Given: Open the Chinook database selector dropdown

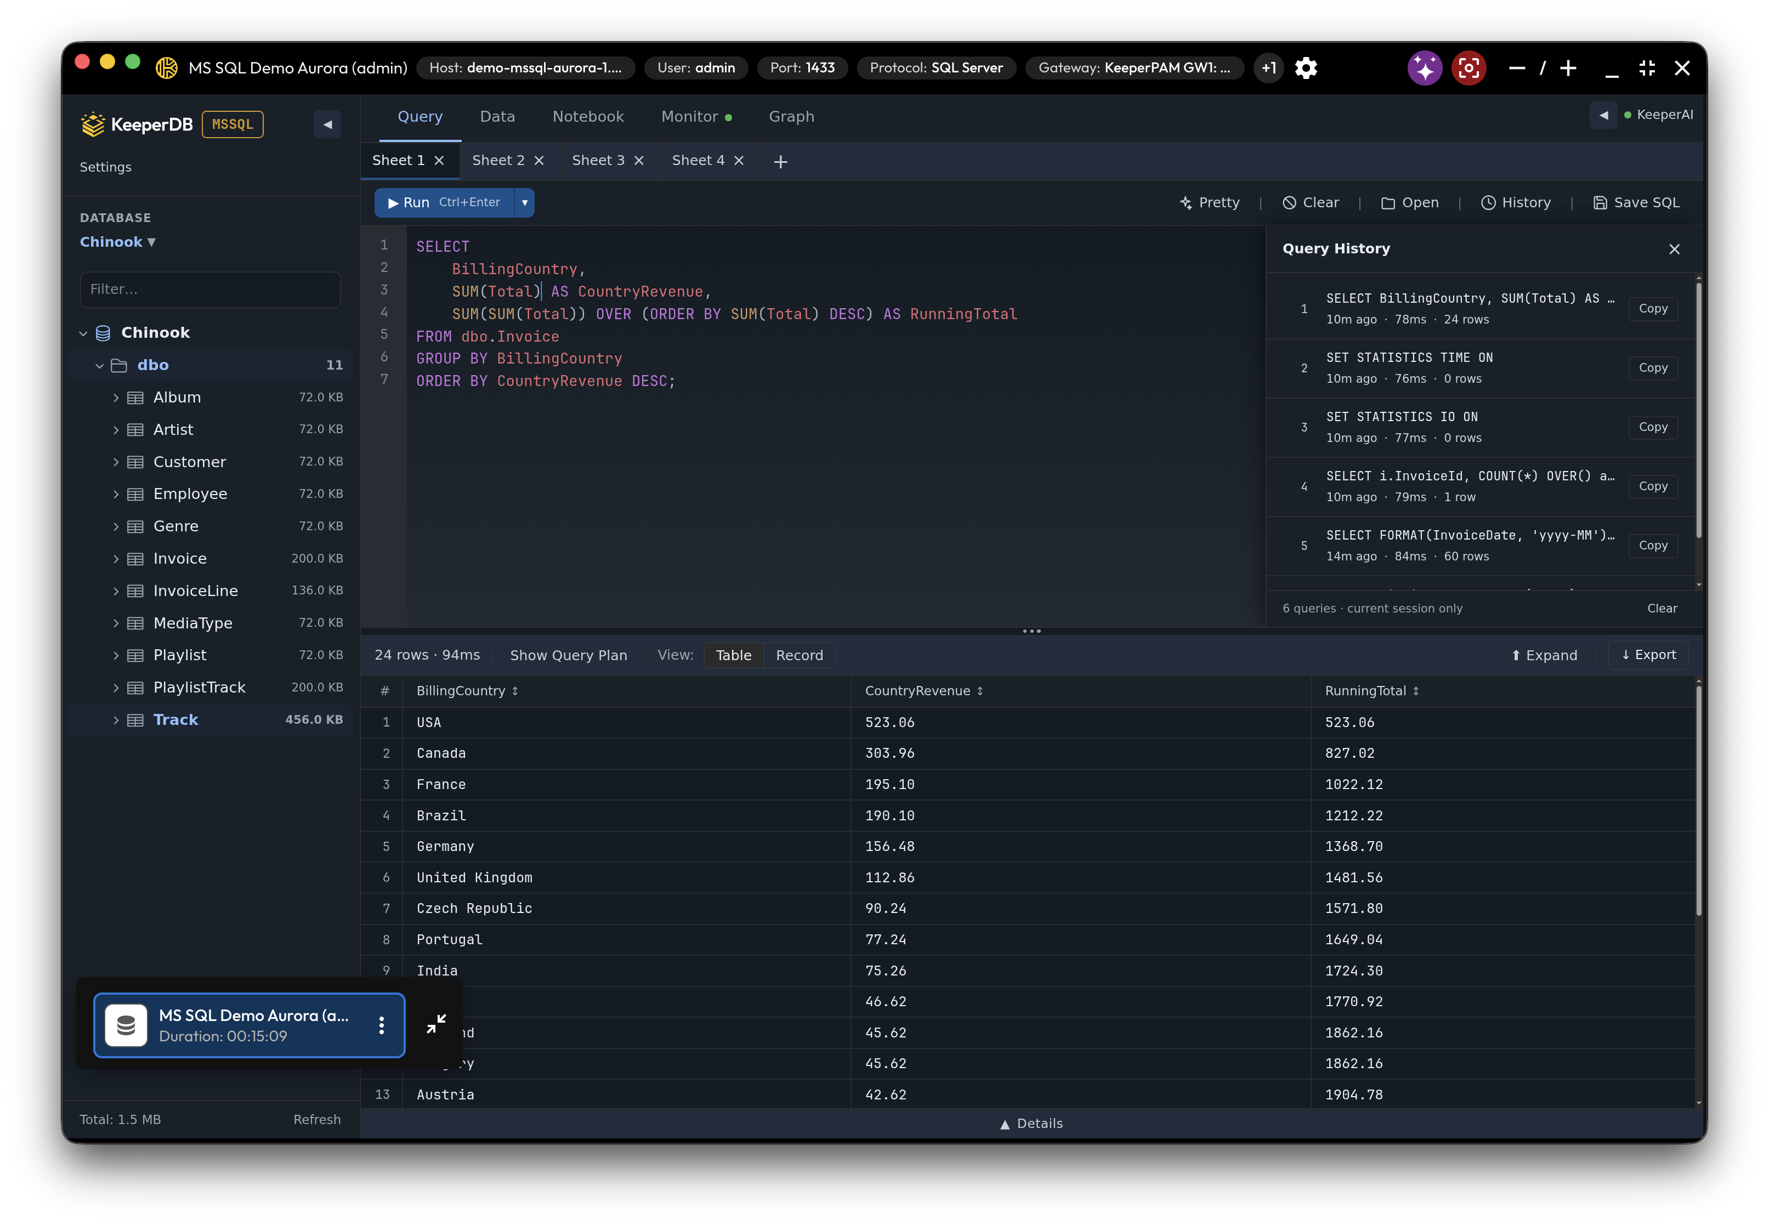Looking at the screenshot, I should click(117, 242).
